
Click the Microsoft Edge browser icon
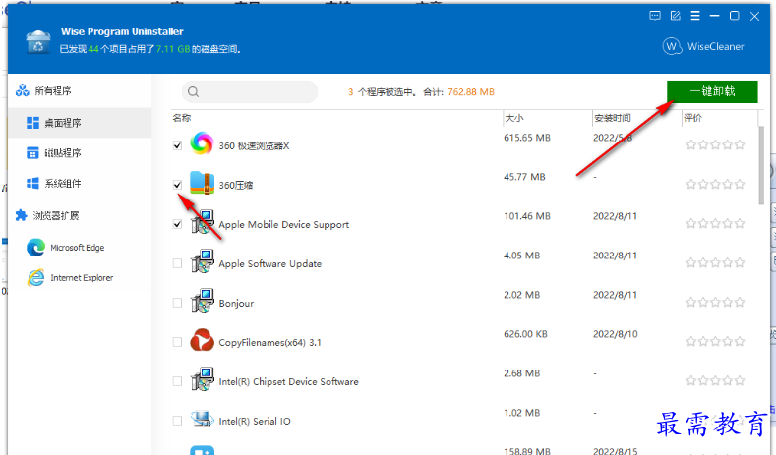coord(35,248)
